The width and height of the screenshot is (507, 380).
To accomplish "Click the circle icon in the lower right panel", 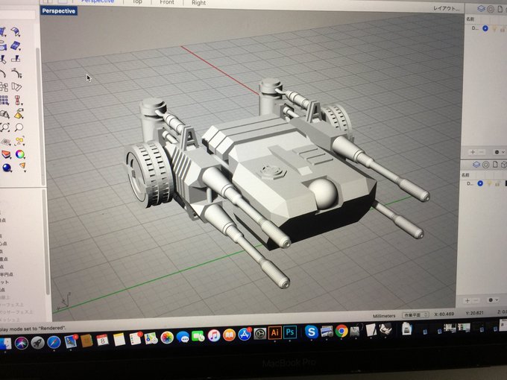I will tap(485, 165).
